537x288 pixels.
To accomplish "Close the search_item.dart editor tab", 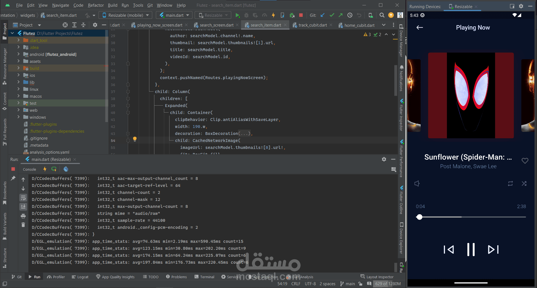I will (285, 25).
